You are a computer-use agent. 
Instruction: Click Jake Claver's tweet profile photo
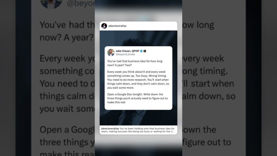coord(111,53)
